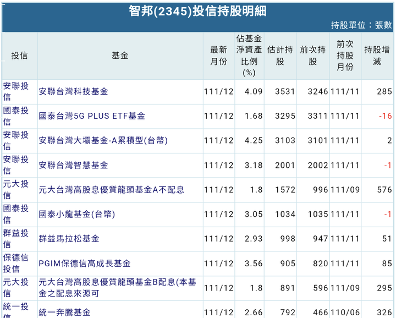The image size is (396, 318).
Task: Click 元大投信 in the 龍頭基金B配息 row
Action: [15, 288]
